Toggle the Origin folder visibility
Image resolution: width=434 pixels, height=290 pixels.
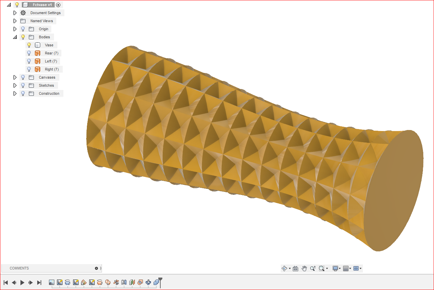click(22, 29)
